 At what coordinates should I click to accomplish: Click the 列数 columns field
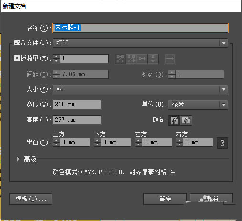(200, 74)
